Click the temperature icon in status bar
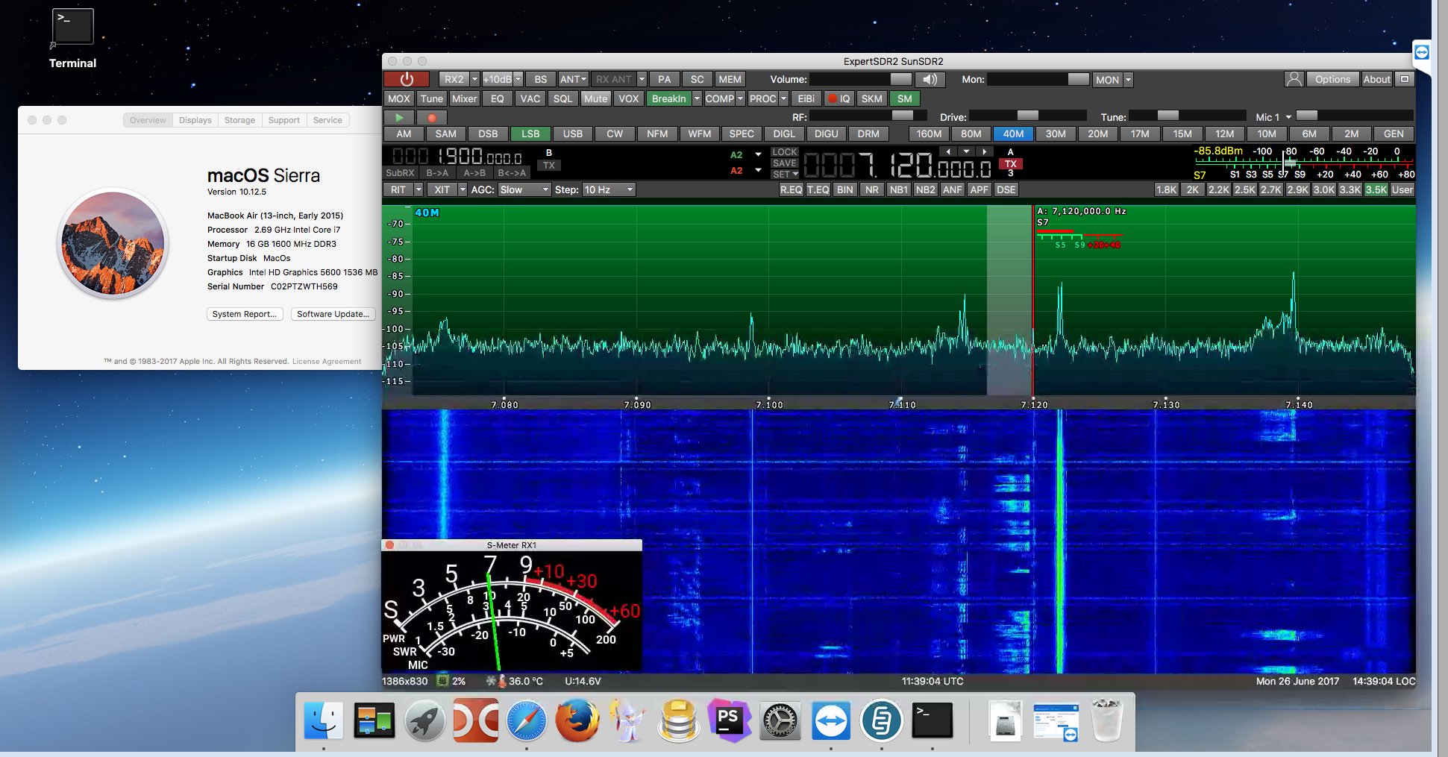This screenshot has width=1448, height=757. pos(502,680)
